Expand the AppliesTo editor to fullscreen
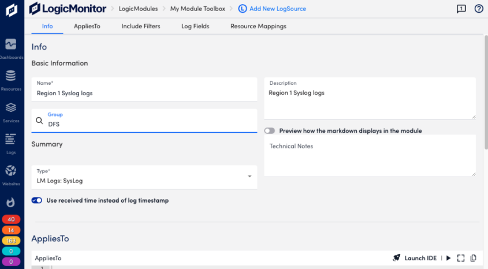The width and height of the screenshot is (488, 269). (461, 258)
